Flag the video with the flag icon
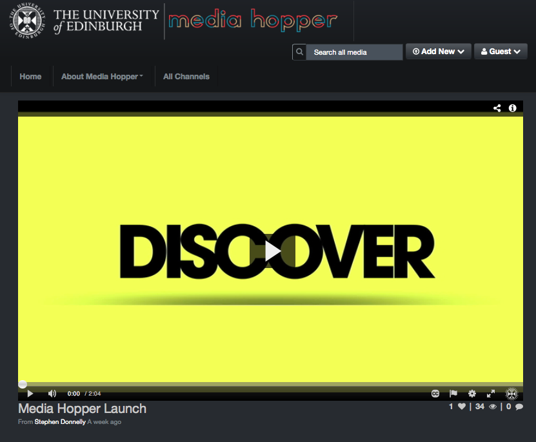 point(453,394)
